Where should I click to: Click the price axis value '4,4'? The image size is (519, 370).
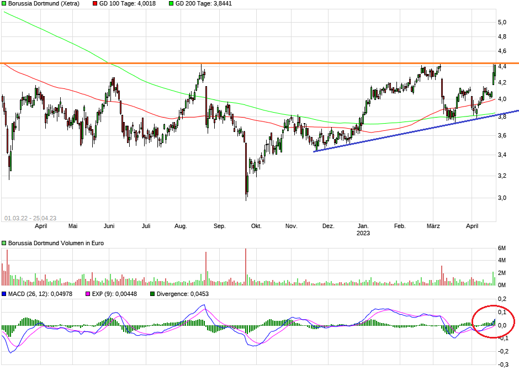click(x=502, y=66)
